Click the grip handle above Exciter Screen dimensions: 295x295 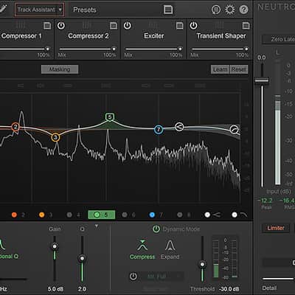click(x=153, y=25)
